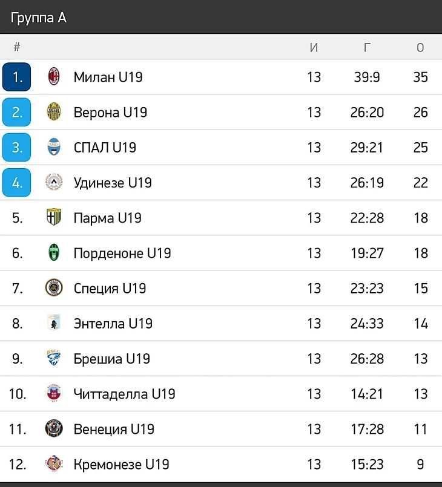This screenshot has width=442, height=487.
Task: Click Кремонезе U19 goal difference 15:23
Action: click(367, 464)
